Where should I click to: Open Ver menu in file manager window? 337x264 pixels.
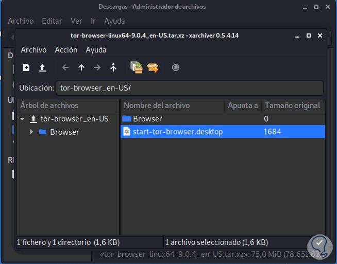click(76, 21)
